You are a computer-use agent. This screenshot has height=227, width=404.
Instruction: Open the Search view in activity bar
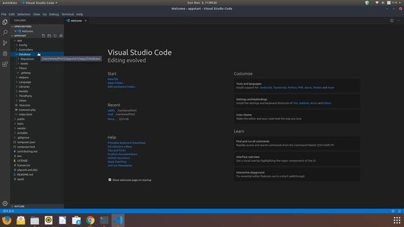[x=5, y=32]
